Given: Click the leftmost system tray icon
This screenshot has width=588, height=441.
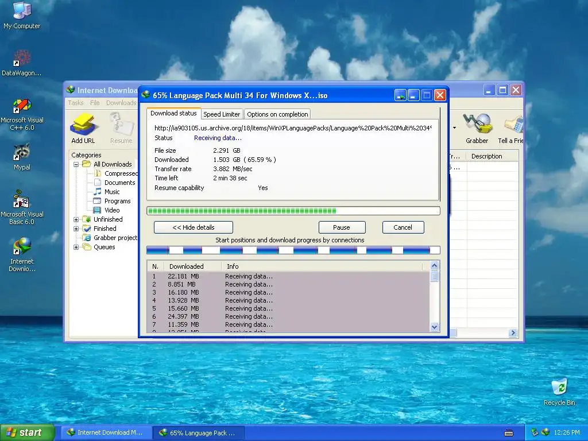Looking at the screenshot, I should (x=535, y=432).
